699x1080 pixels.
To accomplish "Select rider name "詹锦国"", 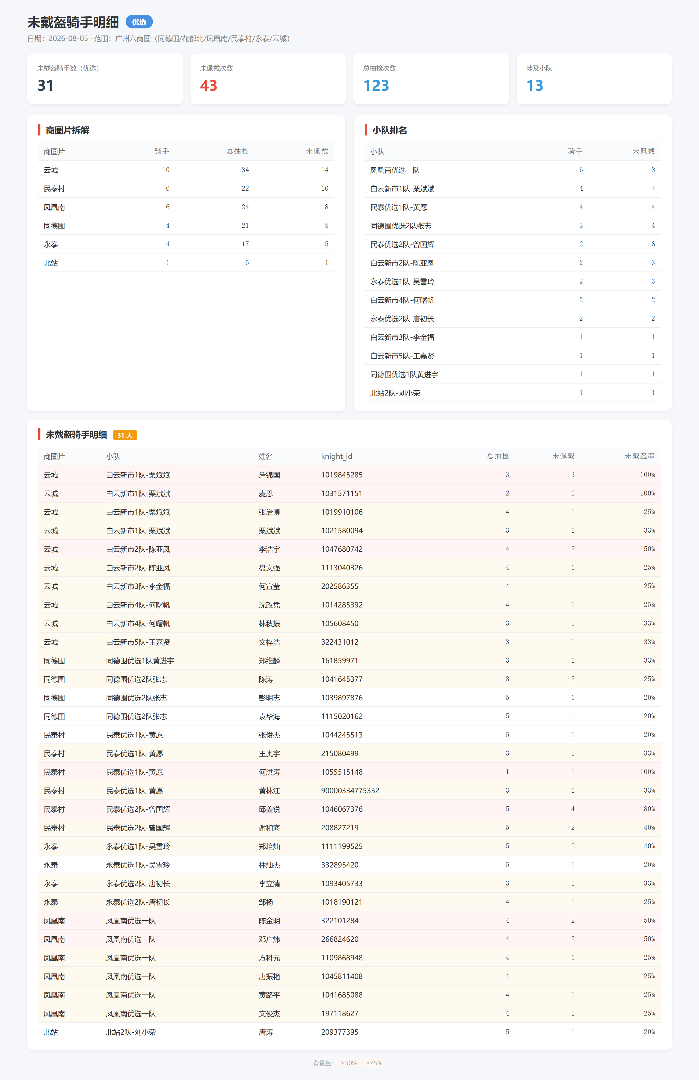I will tap(269, 475).
